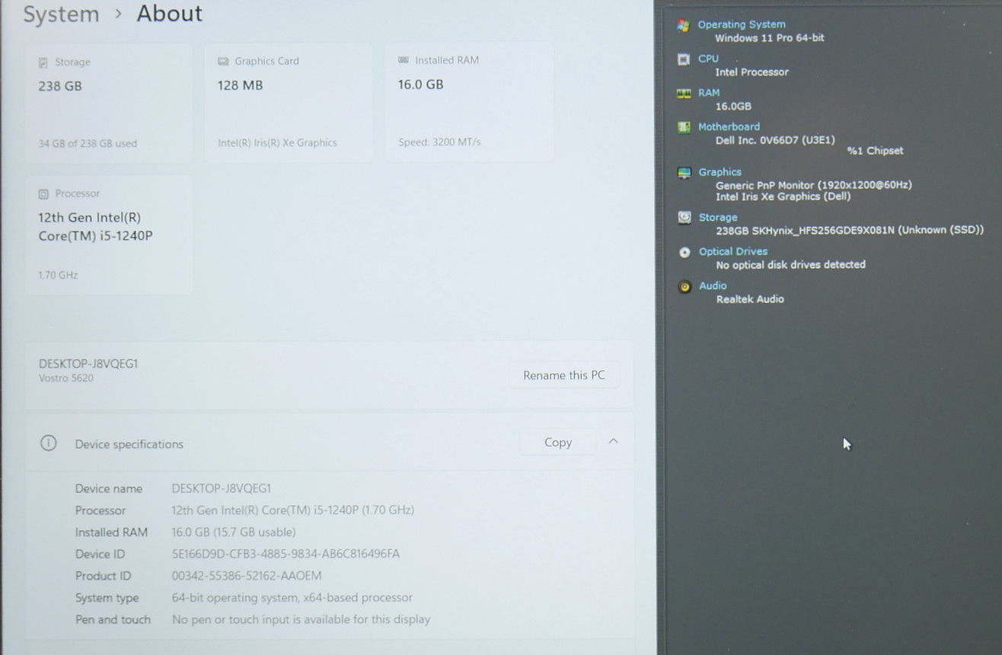Click the 'Pen and touch' label

113,619
